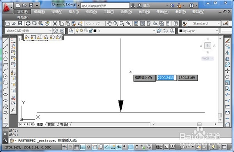Open the application menu red A button
Image resolution: width=234 pixels, height=152 pixels.
[8, 7]
